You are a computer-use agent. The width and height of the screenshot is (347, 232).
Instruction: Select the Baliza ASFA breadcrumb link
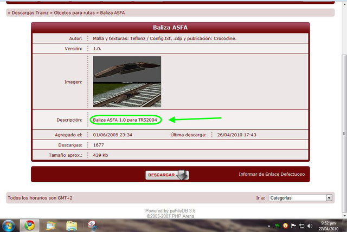tap(112, 12)
